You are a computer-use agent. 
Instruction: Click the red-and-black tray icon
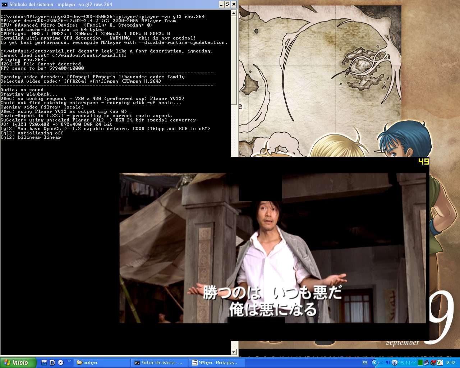coord(433,363)
